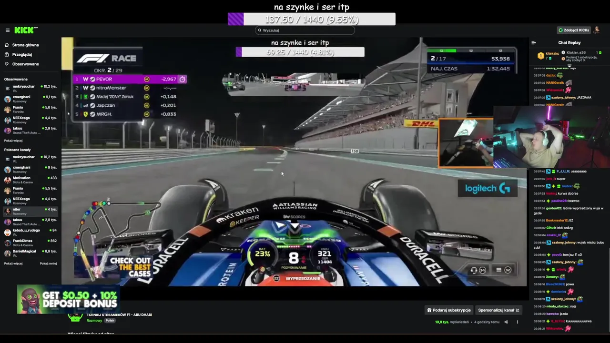
Task: Open Motivation Slots & Casino channel
Action: coord(30,180)
